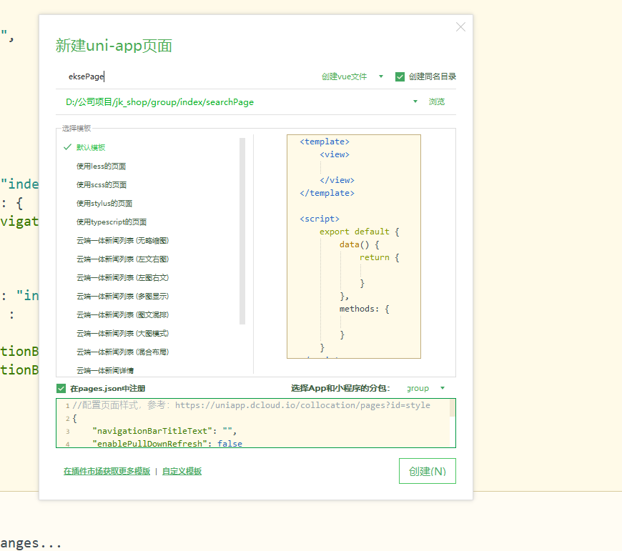Expand the directory path dropdown arrow
622x551 pixels.
pos(415,101)
